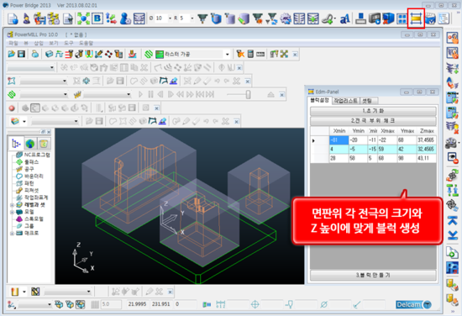Viewport: 462px width, 316px height.
Task: Open the 라스터 가공 strategy dropdown
Action: coord(227,55)
